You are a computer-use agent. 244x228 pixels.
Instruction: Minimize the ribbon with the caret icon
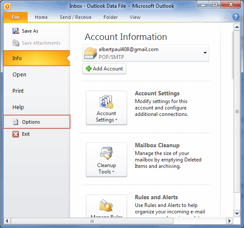[x=226, y=17]
